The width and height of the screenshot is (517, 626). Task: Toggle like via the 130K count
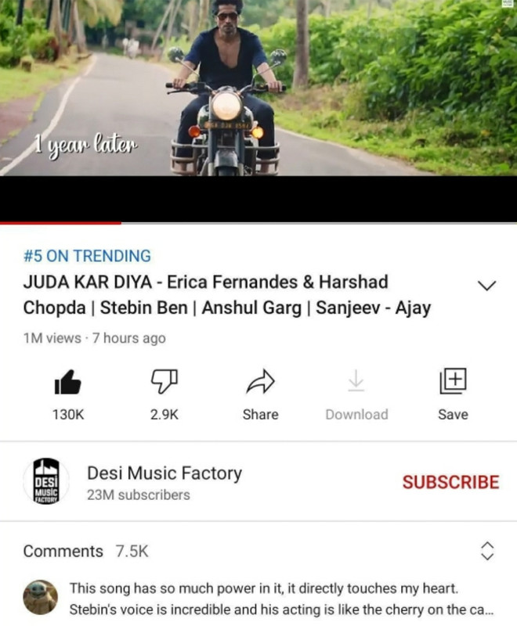tap(68, 415)
